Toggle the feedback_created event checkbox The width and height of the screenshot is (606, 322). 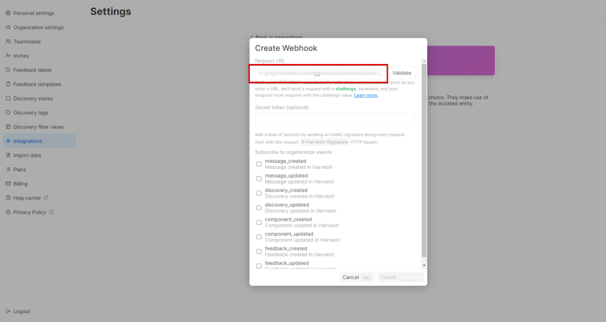[259, 252]
